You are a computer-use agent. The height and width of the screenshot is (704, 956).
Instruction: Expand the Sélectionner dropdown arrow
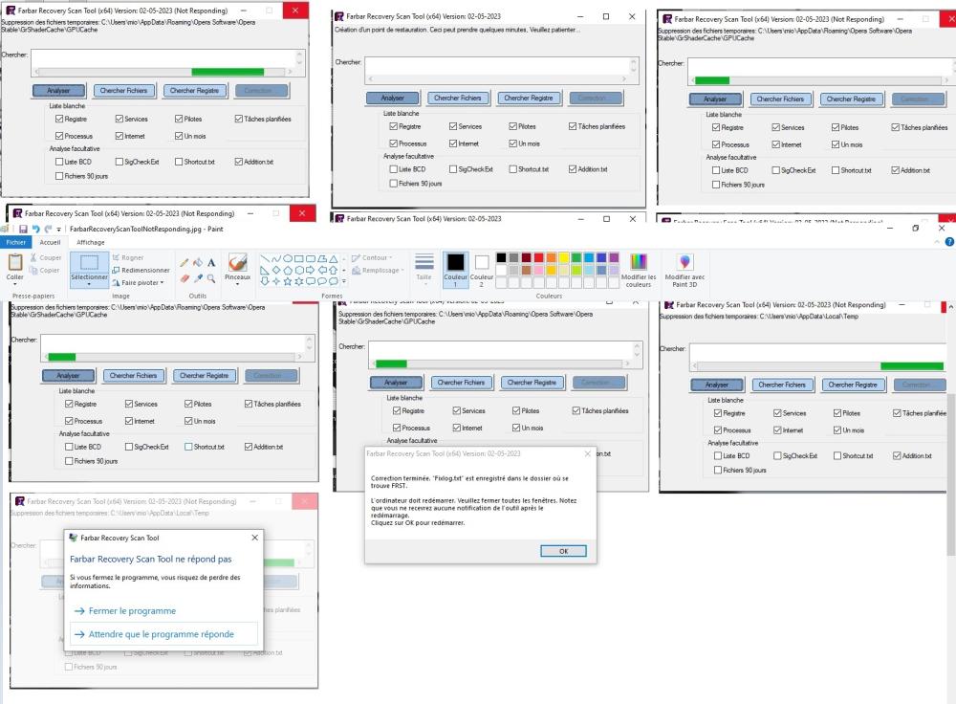[89, 284]
